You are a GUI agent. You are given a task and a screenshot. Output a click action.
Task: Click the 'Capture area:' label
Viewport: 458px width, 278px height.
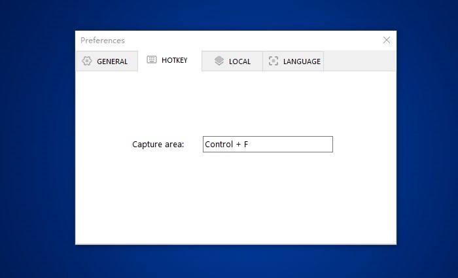click(x=158, y=144)
